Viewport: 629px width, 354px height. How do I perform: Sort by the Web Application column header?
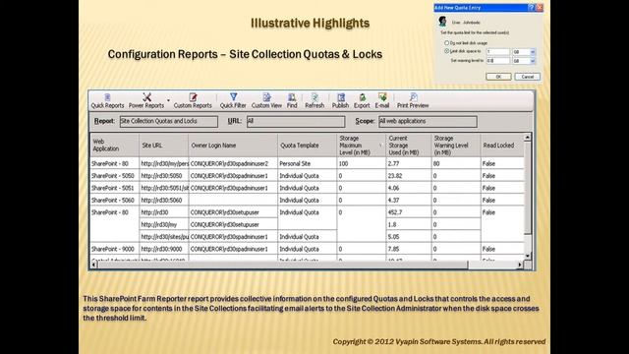click(x=115, y=146)
